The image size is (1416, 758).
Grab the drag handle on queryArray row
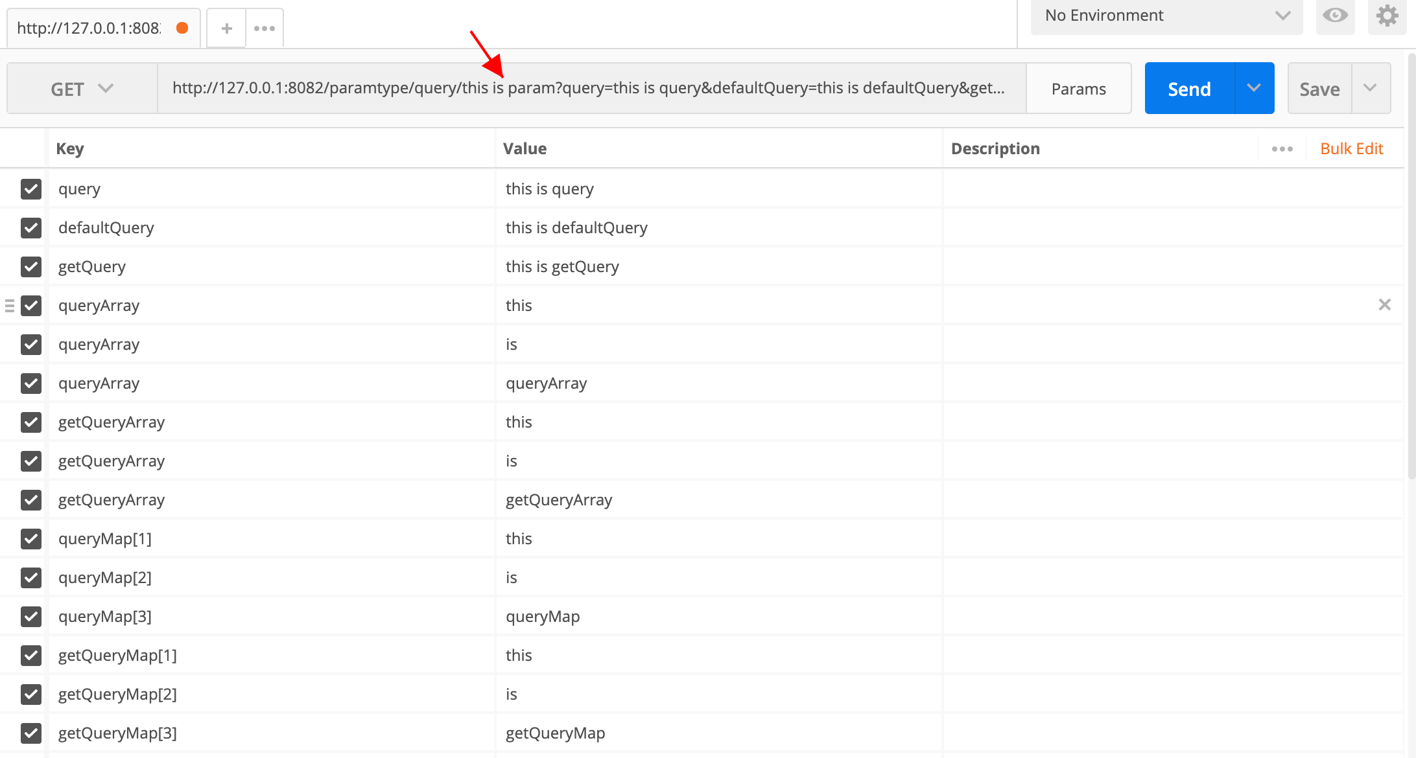(x=10, y=305)
